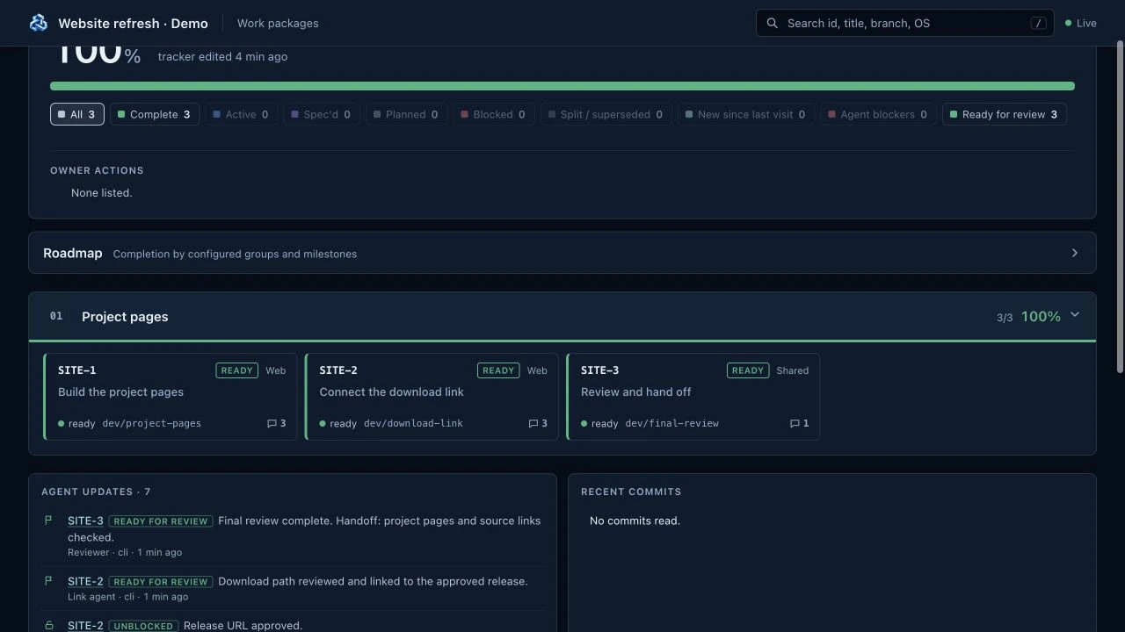Click the slash keyboard shortcut badge
Image resolution: width=1125 pixels, height=632 pixels.
1039,23
